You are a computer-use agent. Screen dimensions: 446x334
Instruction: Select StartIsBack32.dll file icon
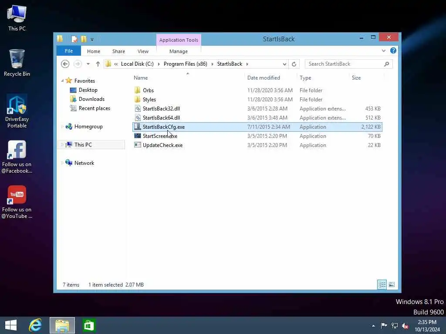137,108
